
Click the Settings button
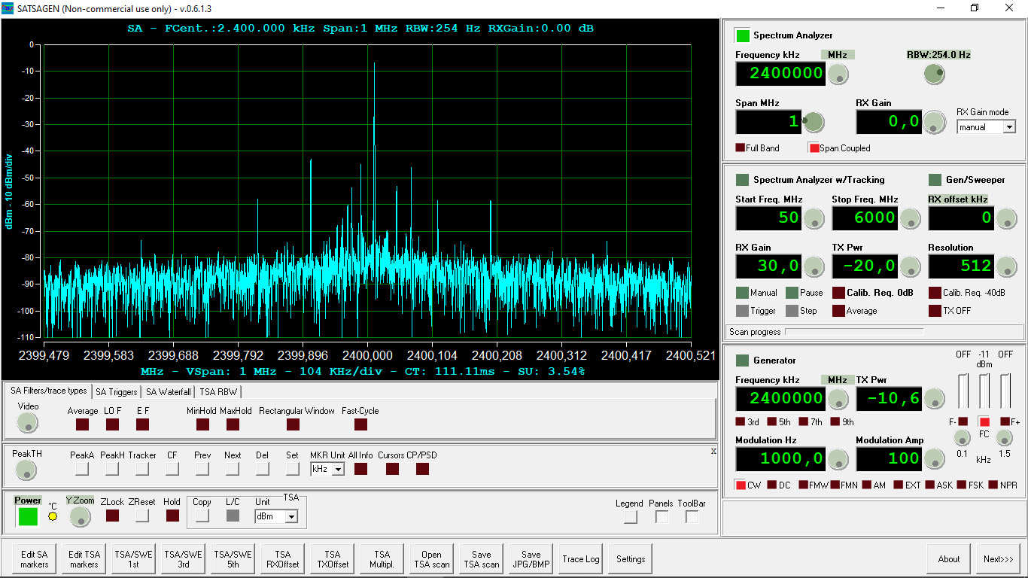[x=630, y=559]
